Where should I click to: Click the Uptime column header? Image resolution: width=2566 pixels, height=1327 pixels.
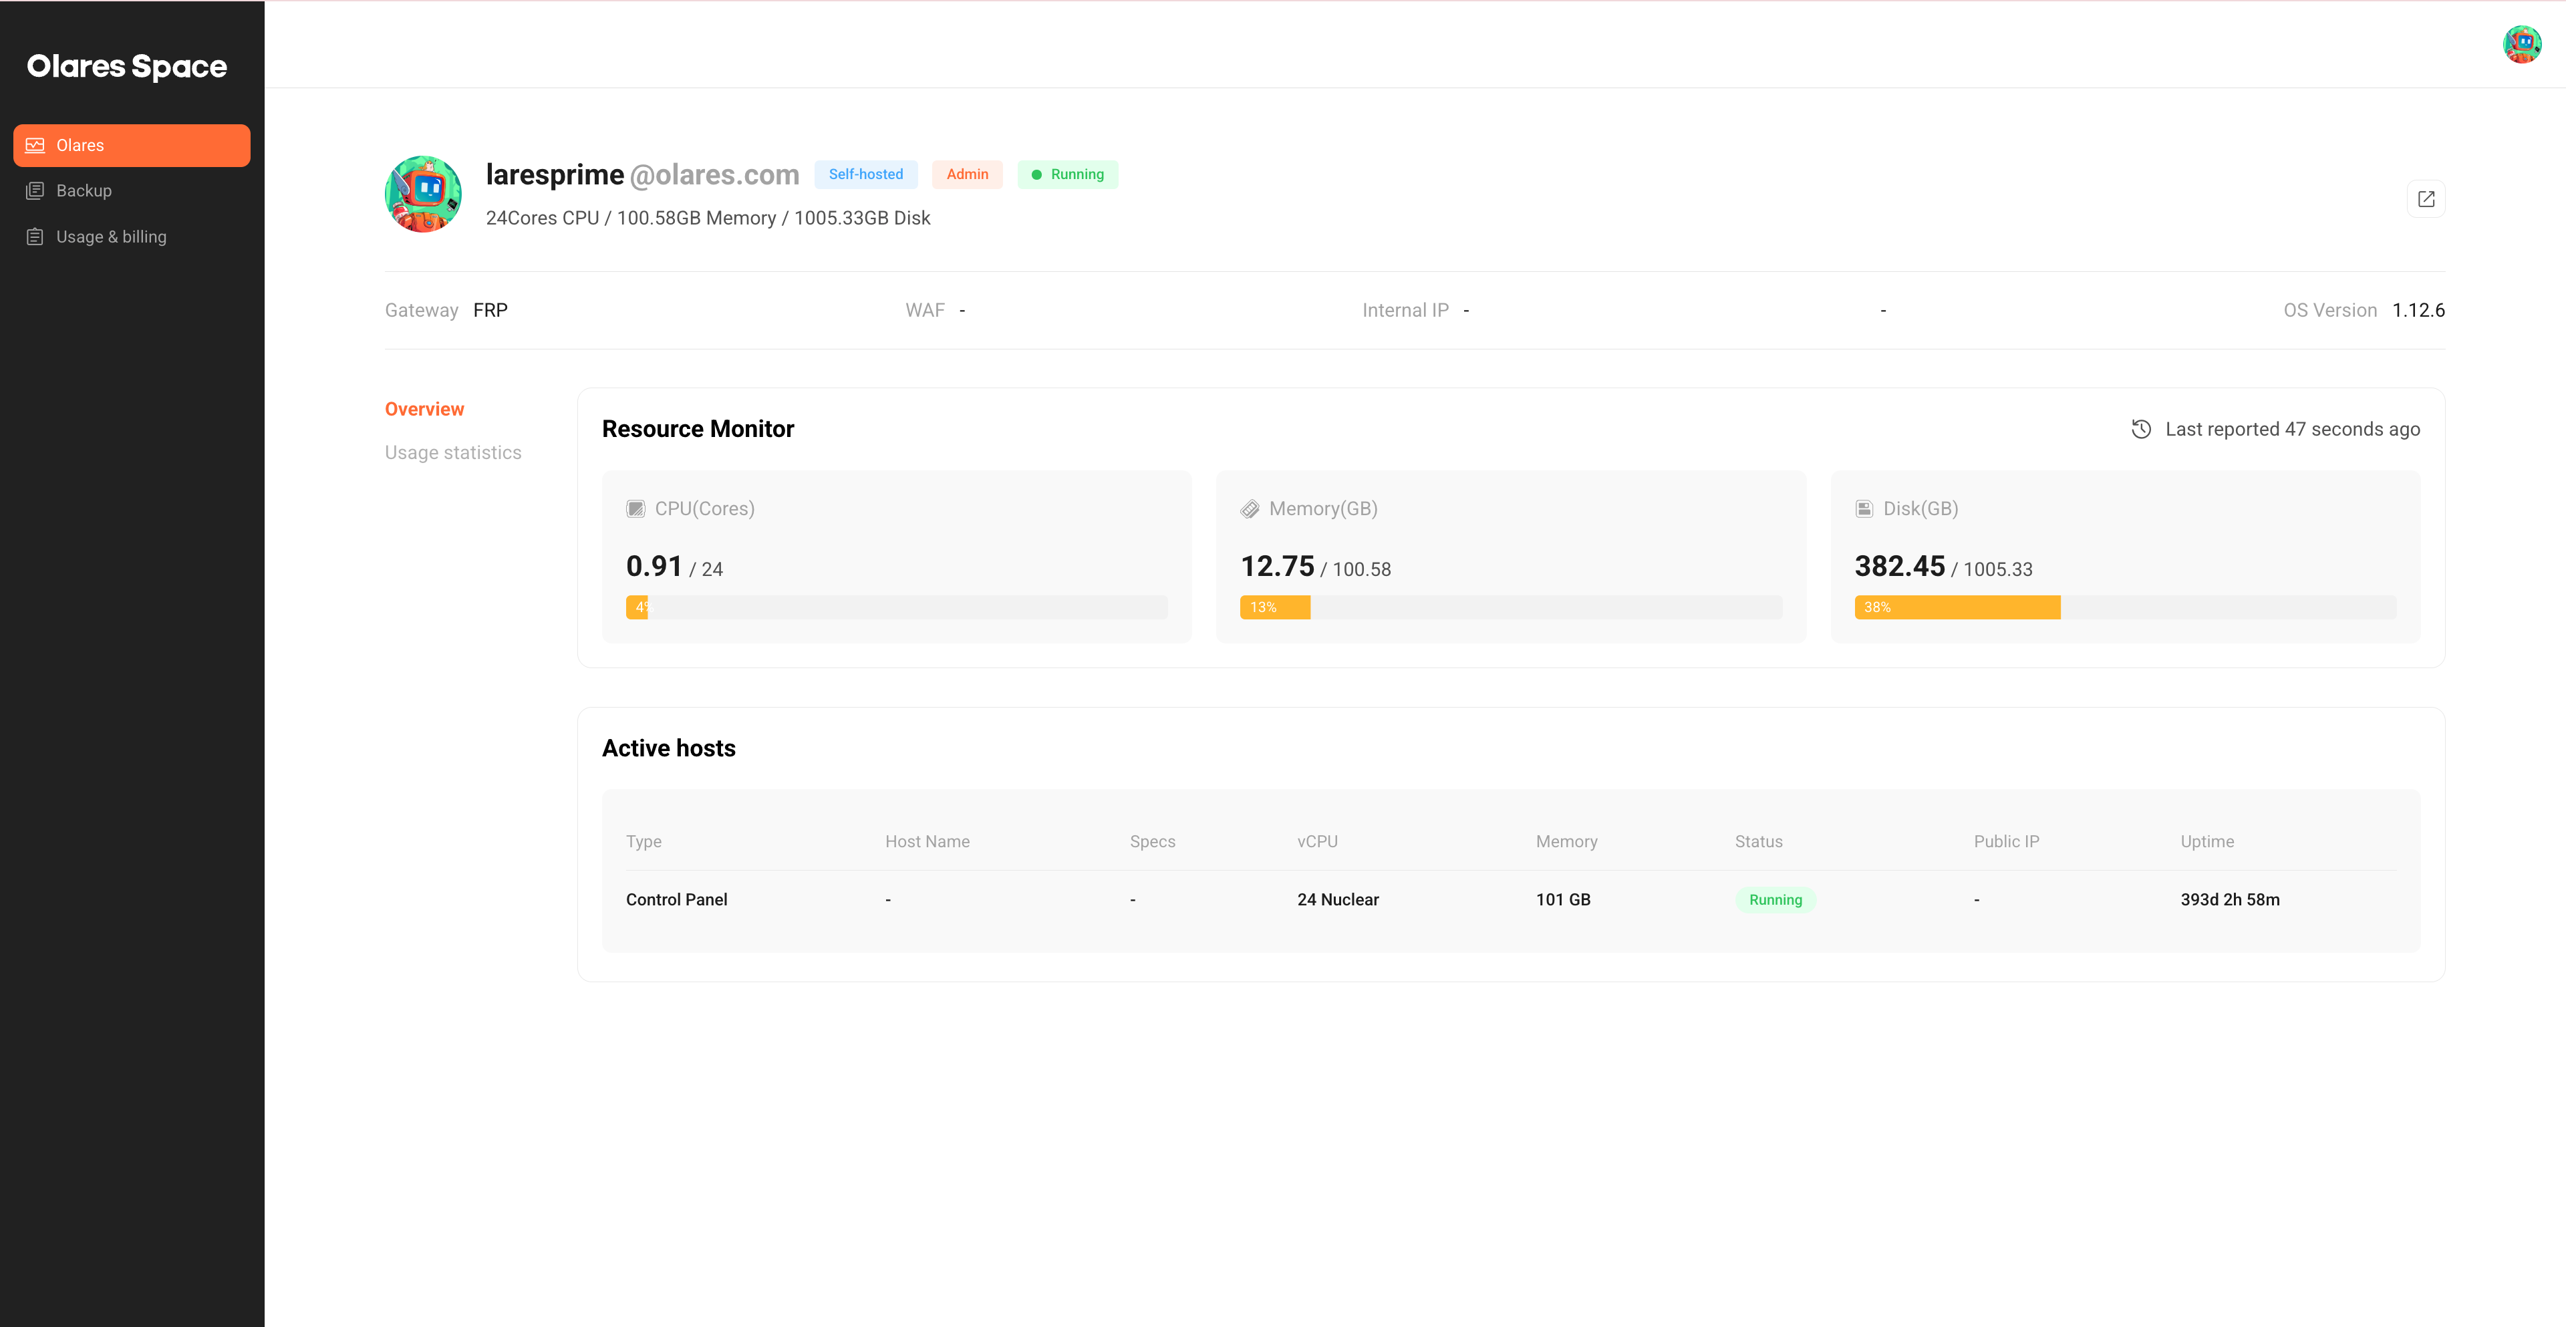pos(2206,842)
